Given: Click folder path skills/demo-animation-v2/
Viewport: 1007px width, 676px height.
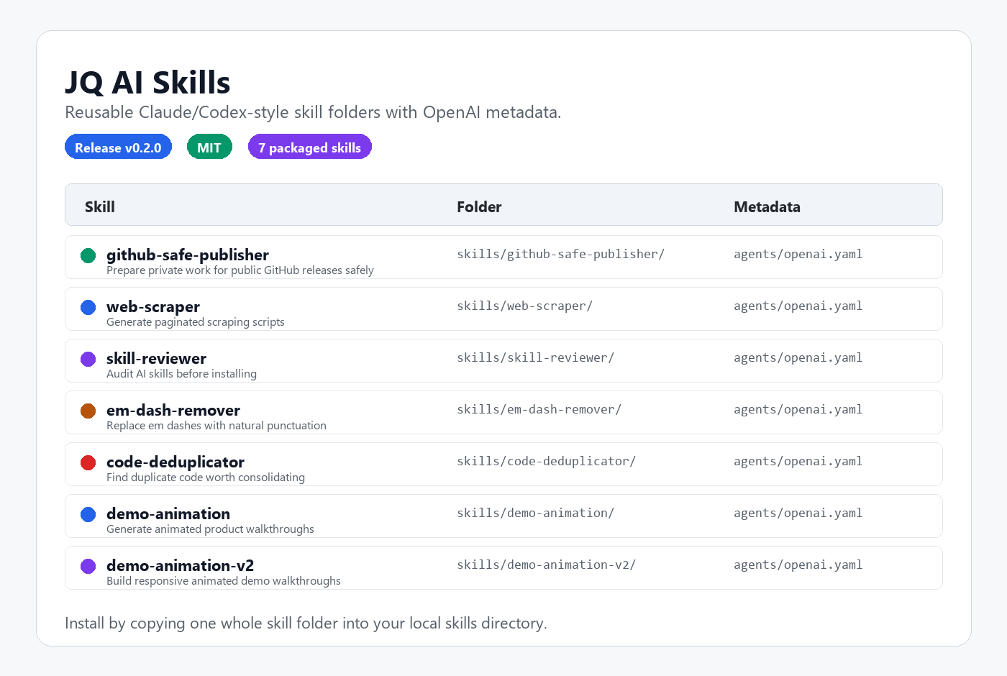Looking at the screenshot, I should pyautogui.click(x=546, y=565).
